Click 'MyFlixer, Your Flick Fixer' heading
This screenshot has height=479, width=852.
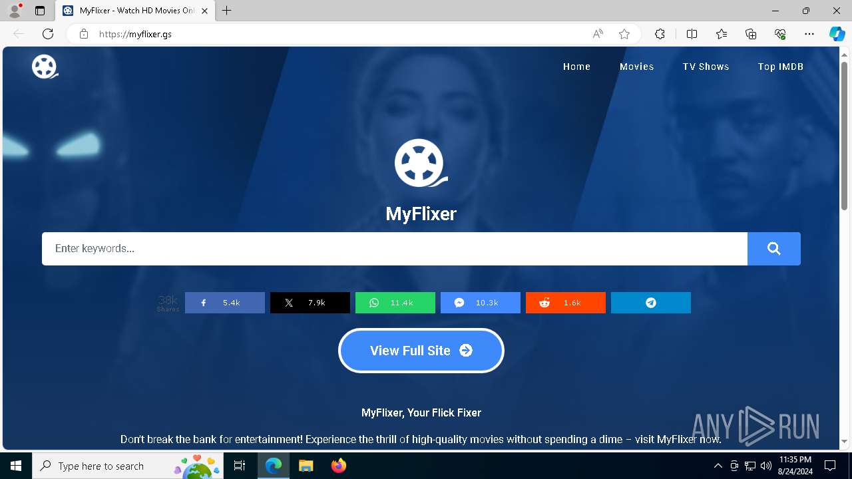coord(421,412)
